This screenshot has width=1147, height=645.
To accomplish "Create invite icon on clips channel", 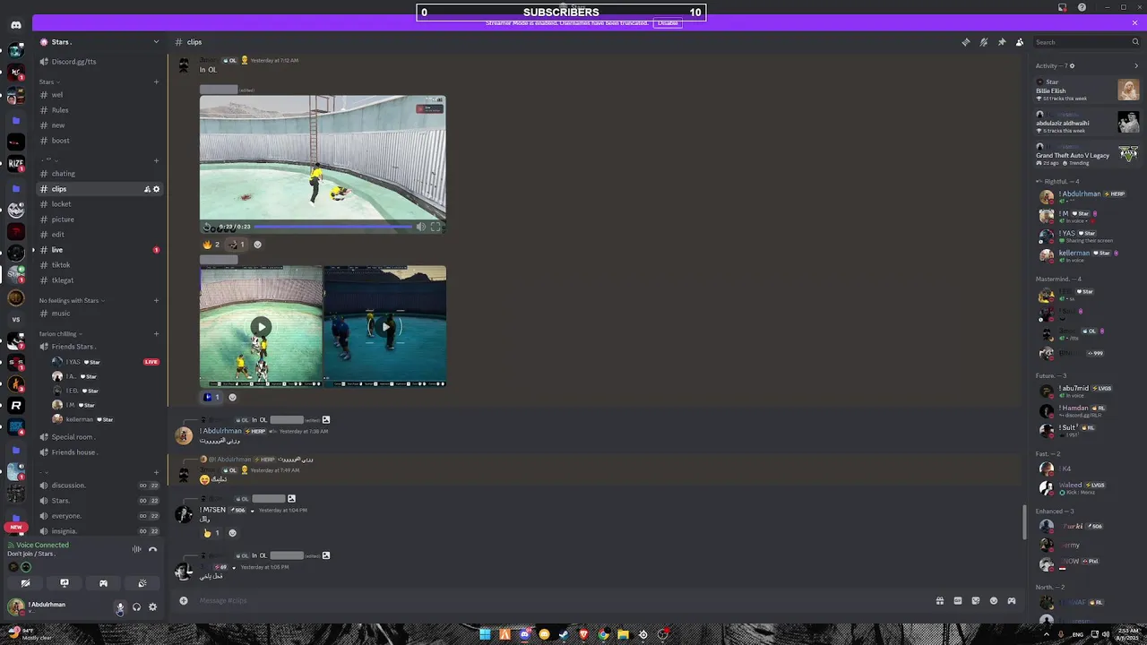I will tap(147, 189).
